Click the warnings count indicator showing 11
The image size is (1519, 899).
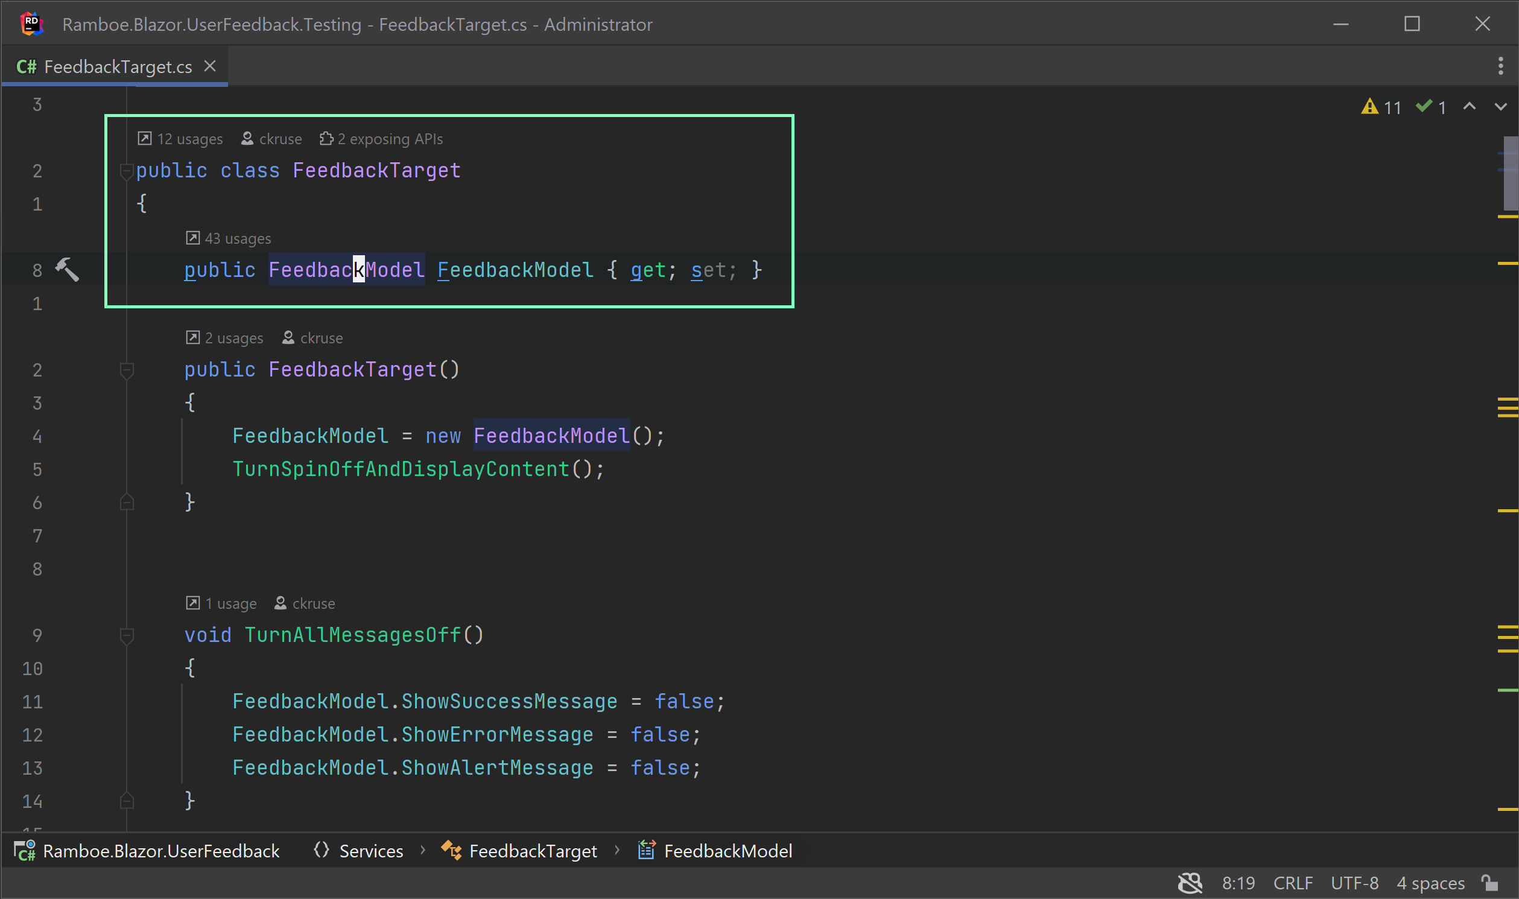pyautogui.click(x=1381, y=107)
